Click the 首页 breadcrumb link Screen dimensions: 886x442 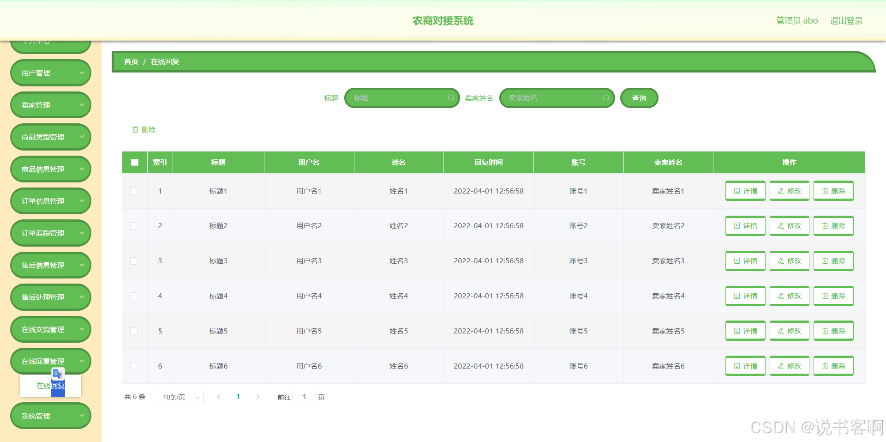point(131,61)
